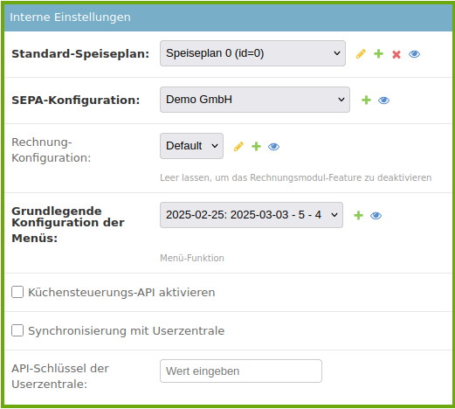Toggle Synchronisierung mit Userzentrale checkbox

tap(17, 330)
